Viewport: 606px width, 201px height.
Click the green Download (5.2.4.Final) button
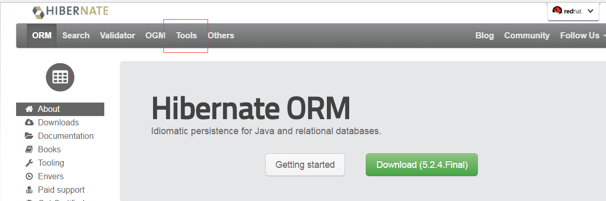pos(422,165)
